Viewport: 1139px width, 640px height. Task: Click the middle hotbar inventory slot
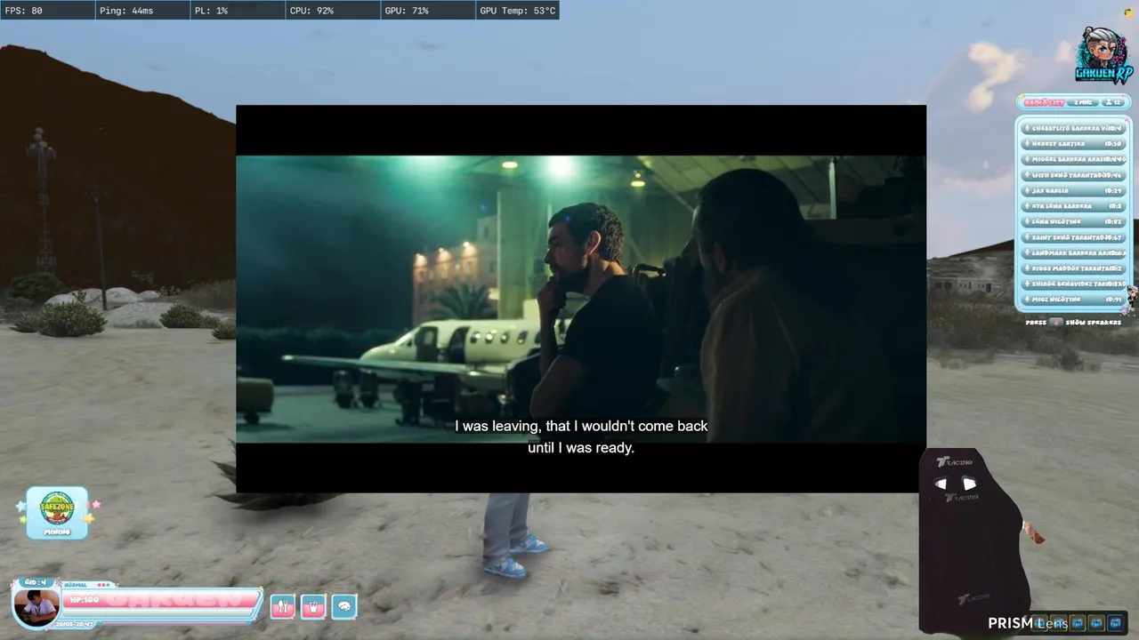tap(1078, 623)
